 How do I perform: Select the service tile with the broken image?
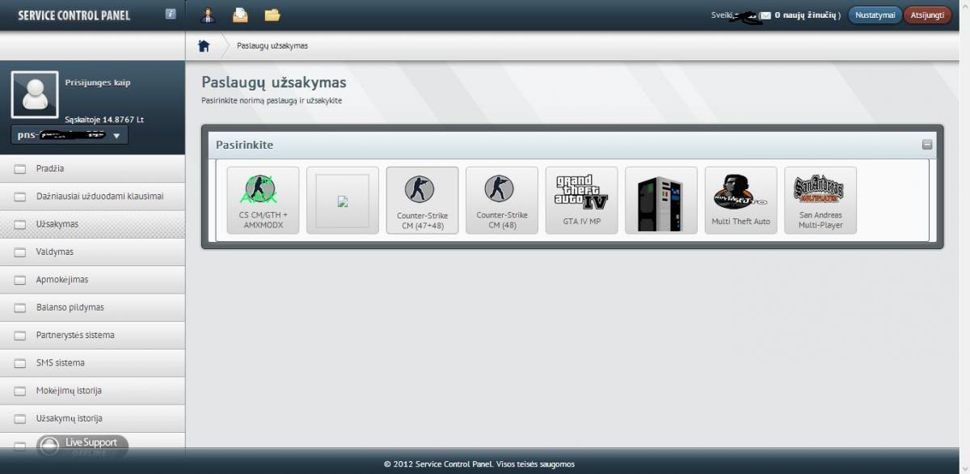pyautogui.click(x=343, y=201)
